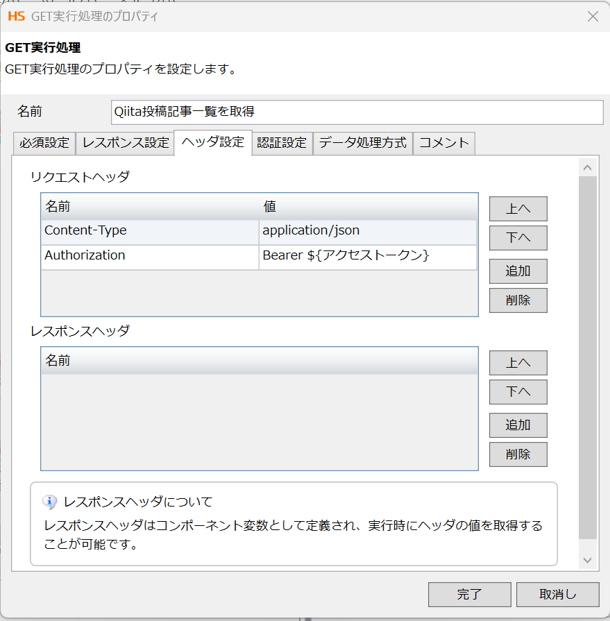Image resolution: width=610 pixels, height=621 pixels.
Task: Click 削除 under the response header section
Action: 518,455
